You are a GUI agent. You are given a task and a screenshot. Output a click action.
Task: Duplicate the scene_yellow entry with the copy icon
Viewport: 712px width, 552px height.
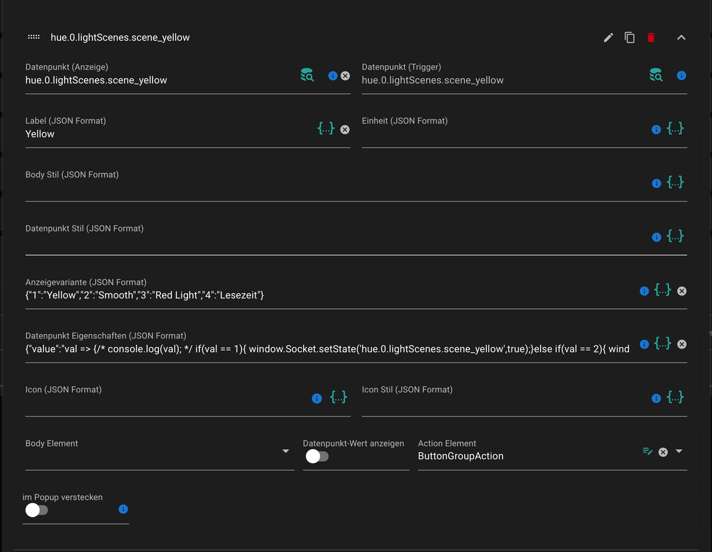(x=630, y=37)
